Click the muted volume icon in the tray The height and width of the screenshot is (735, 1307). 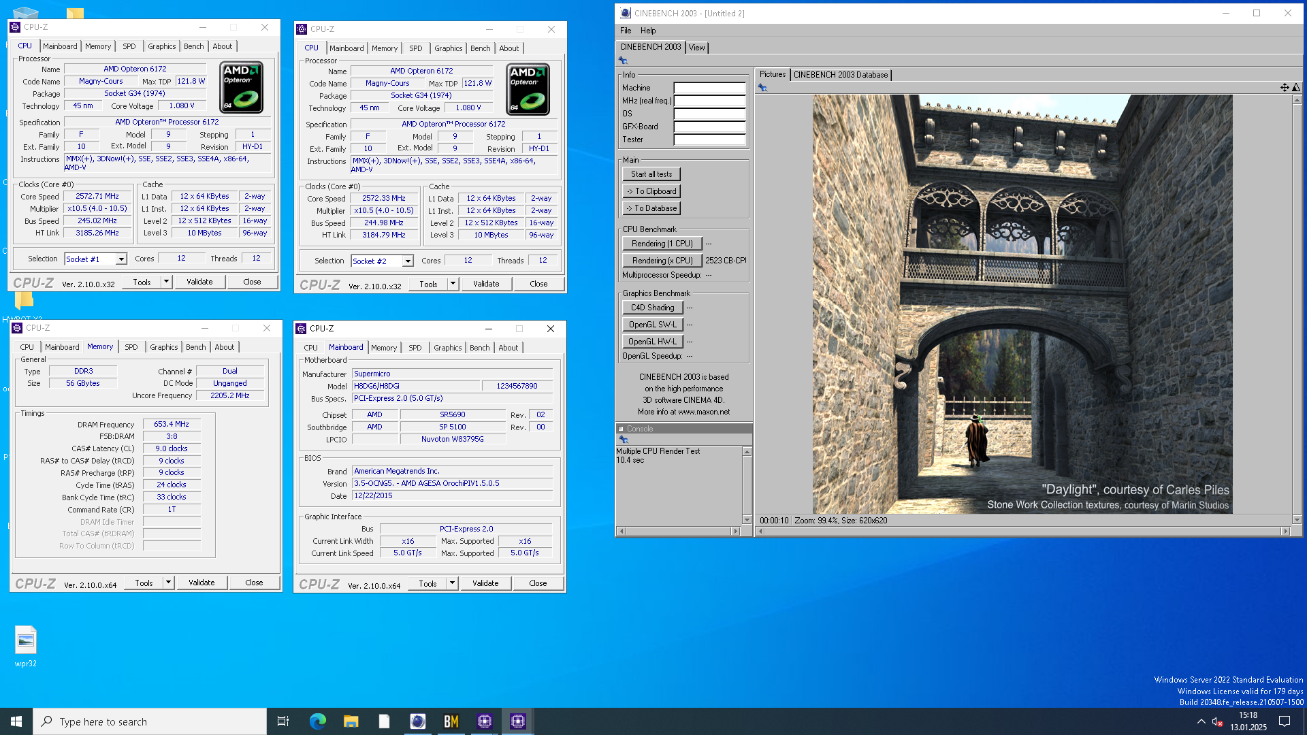point(1217,721)
